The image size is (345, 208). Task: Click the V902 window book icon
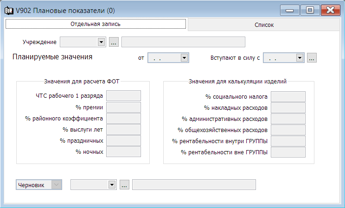click(9, 11)
